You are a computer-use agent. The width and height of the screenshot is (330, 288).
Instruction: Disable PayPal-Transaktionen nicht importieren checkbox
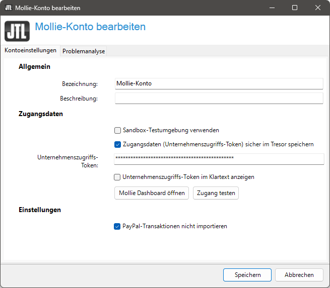click(x=117, y=226)
